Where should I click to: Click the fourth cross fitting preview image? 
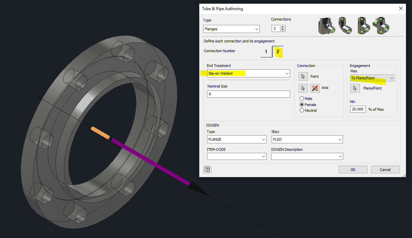click(381, 26)
